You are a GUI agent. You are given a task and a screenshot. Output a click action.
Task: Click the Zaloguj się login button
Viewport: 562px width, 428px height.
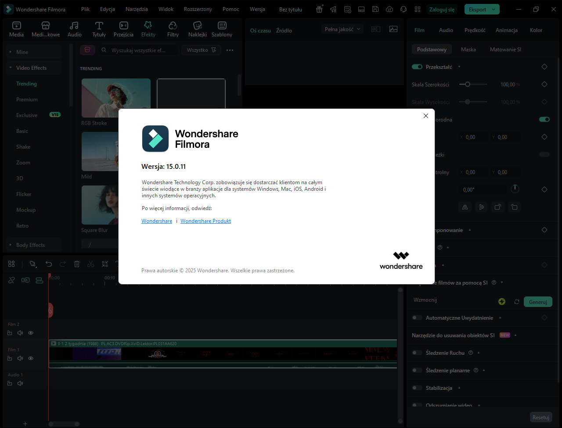(x=442, y=9)
